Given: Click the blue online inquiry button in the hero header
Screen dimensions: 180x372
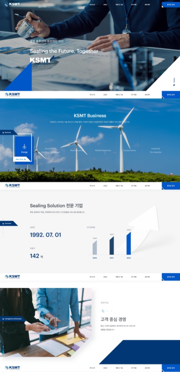Looking at the screenshot, I should [171, 5].
